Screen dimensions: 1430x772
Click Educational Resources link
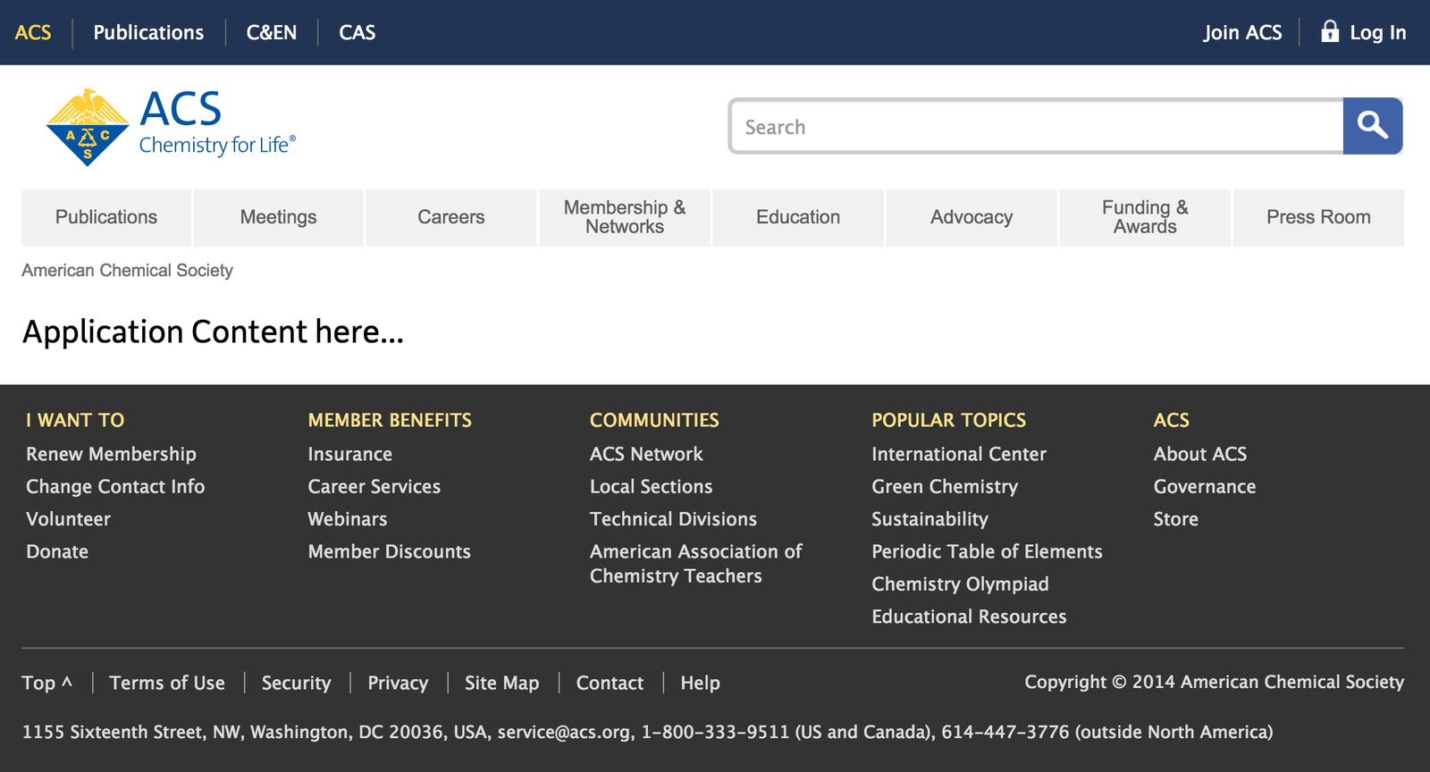click(970, 617)
